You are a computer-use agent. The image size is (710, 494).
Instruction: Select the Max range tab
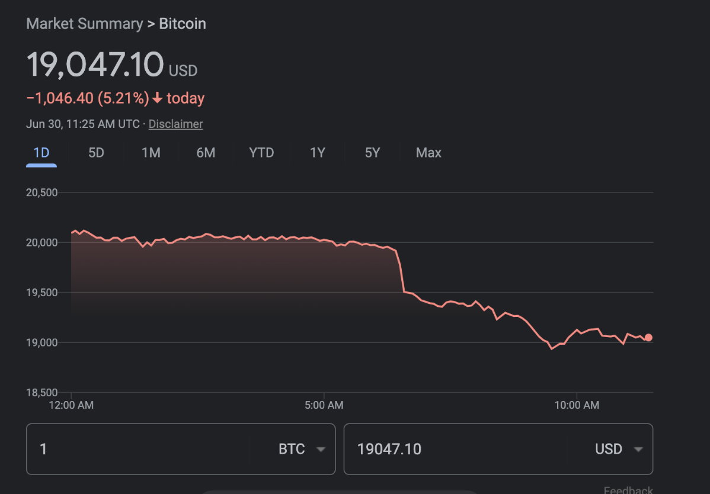click(428, 153)
